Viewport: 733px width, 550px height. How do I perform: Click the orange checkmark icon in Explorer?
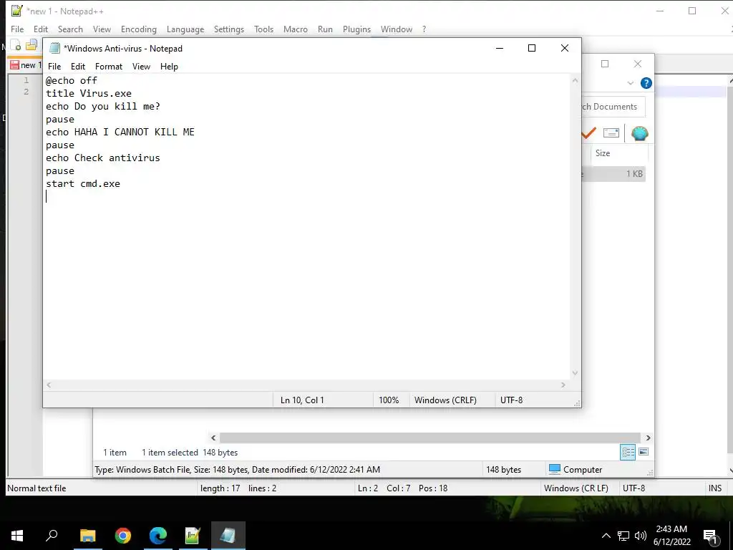(588, 132)
